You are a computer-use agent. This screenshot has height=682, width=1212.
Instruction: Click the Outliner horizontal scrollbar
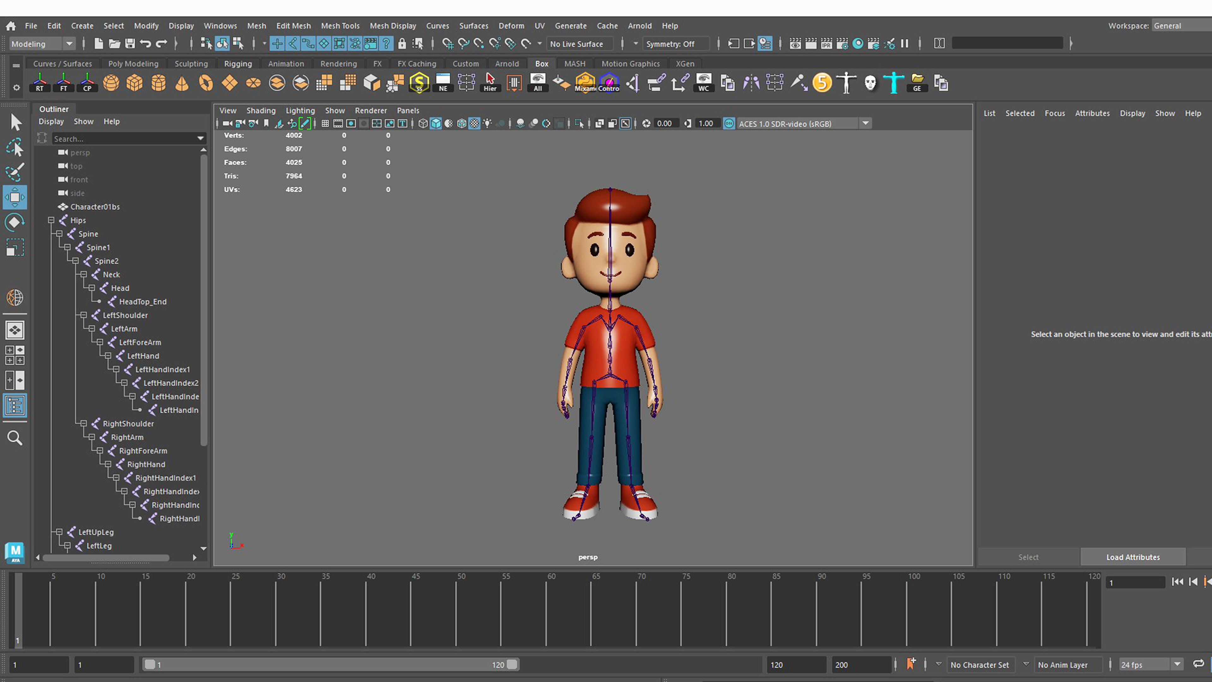(106, 558)
